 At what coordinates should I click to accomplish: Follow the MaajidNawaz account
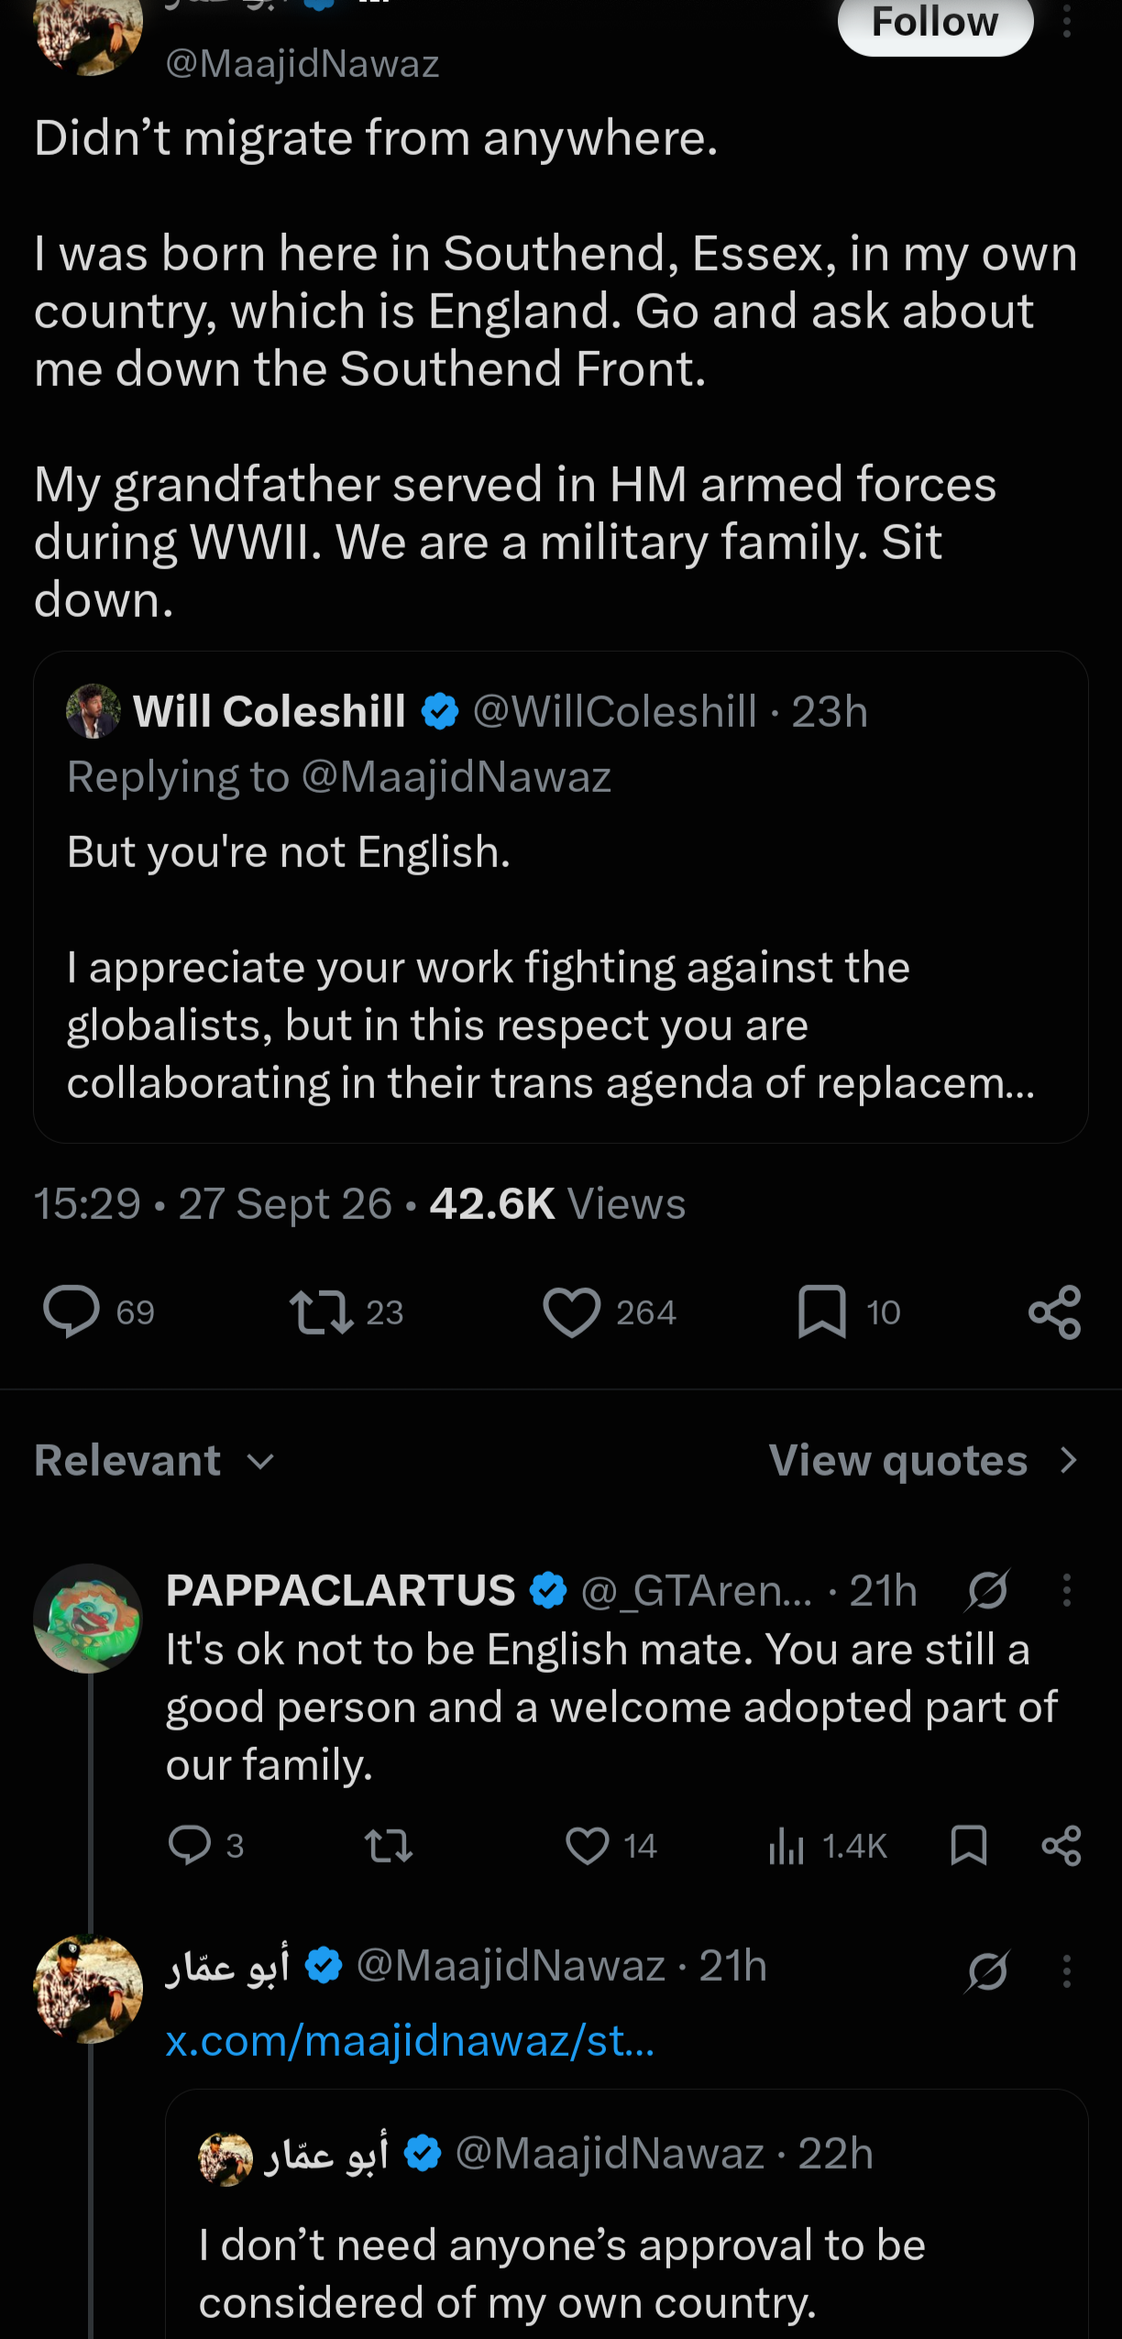pyautogui.click(x=935, y=24)
